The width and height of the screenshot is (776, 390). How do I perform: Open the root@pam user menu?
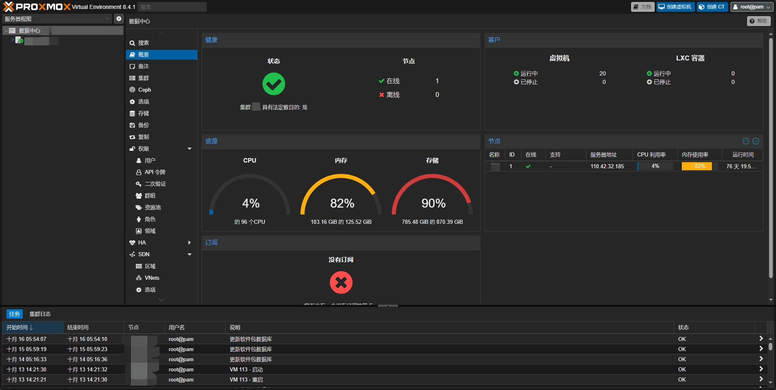pyautogui.click(x=752, y=7)
